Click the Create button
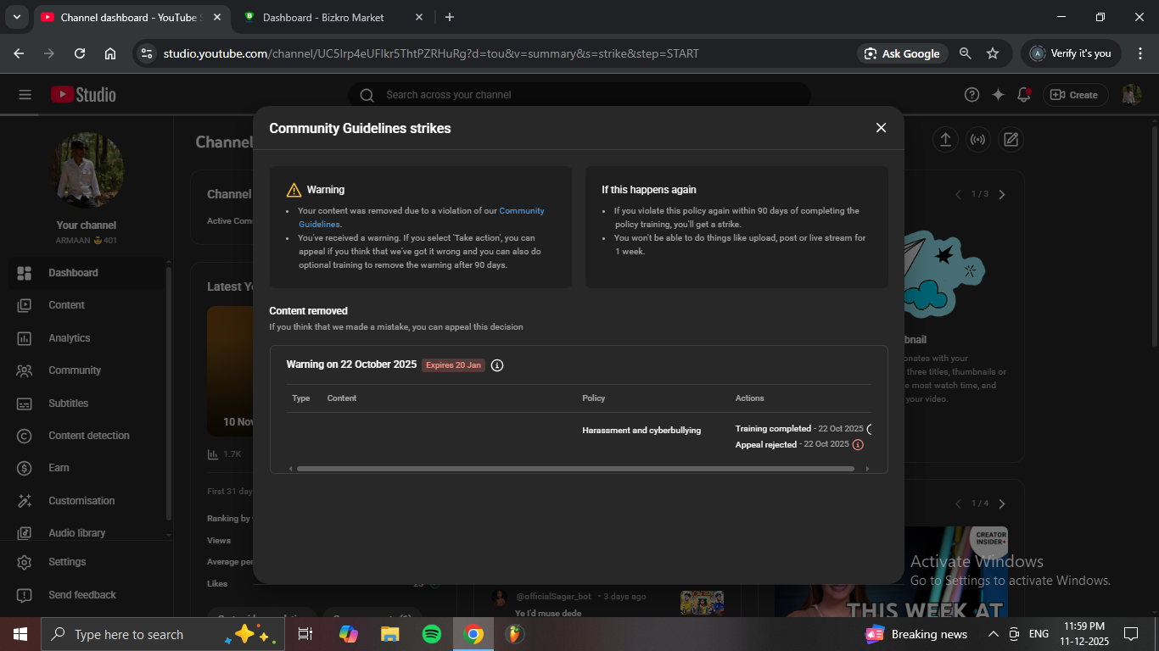Image resolution: width=1159 pixels, height=651 pixels. pos(1074,95)
